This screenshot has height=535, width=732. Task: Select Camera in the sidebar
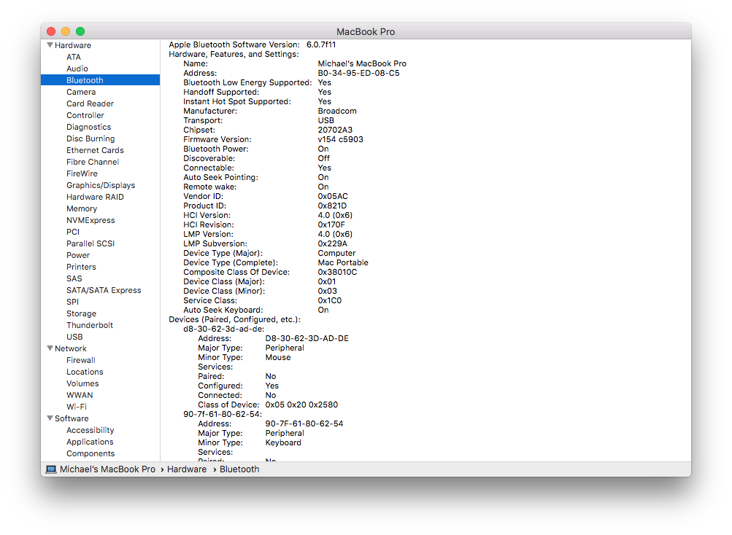tap(81, 92)
